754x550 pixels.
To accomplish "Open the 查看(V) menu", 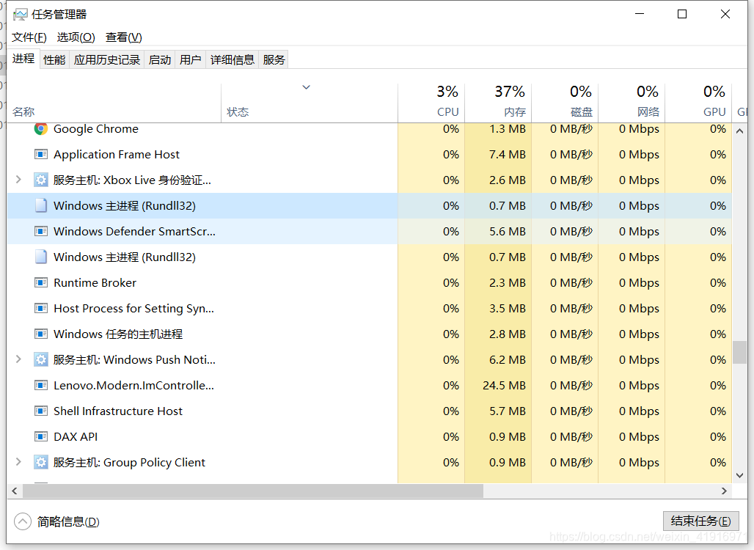I will coord(123,37).
